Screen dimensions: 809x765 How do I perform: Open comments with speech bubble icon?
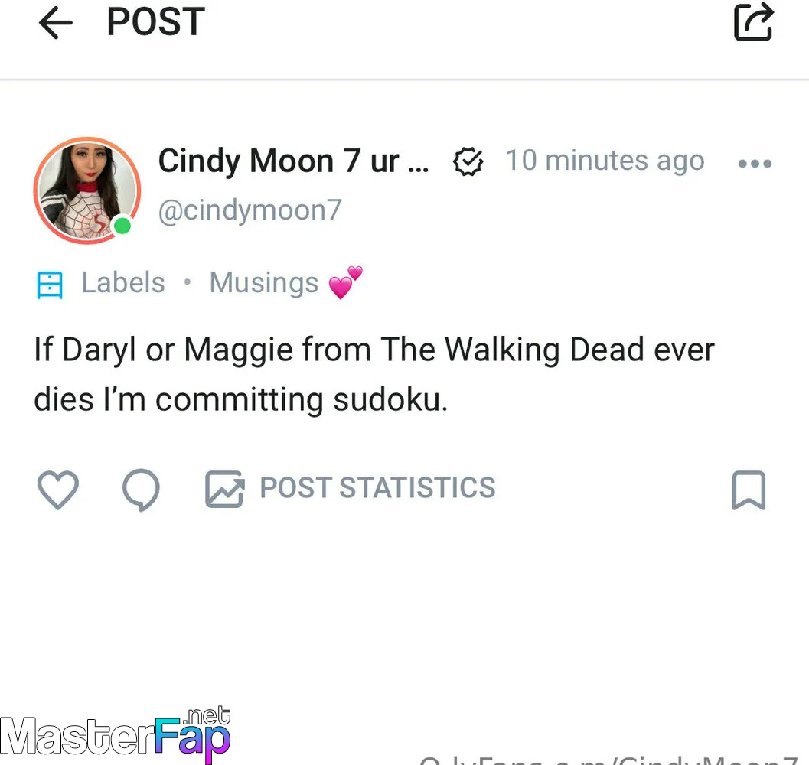[x=141, y=490]
